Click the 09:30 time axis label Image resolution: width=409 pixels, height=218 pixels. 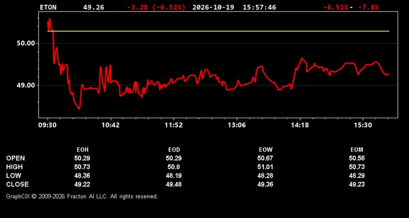47,125
